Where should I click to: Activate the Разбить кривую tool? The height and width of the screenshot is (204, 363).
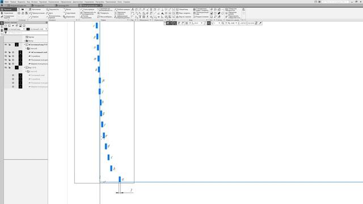(x=122, y=10)
